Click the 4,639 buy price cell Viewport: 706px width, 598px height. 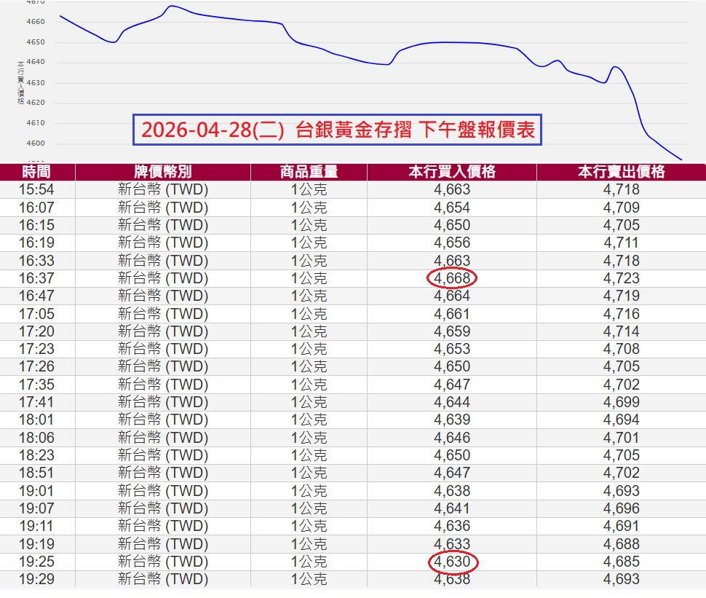click(452, 420)
